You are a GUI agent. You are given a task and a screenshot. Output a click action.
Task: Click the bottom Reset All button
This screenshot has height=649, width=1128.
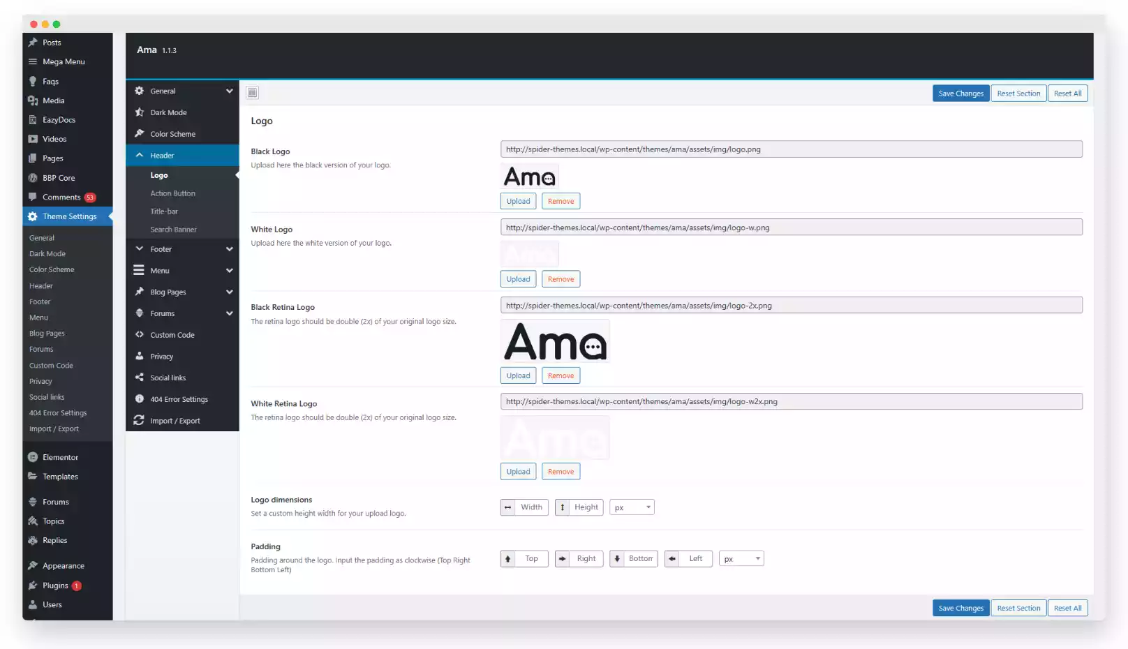[x=1067, y=608]
